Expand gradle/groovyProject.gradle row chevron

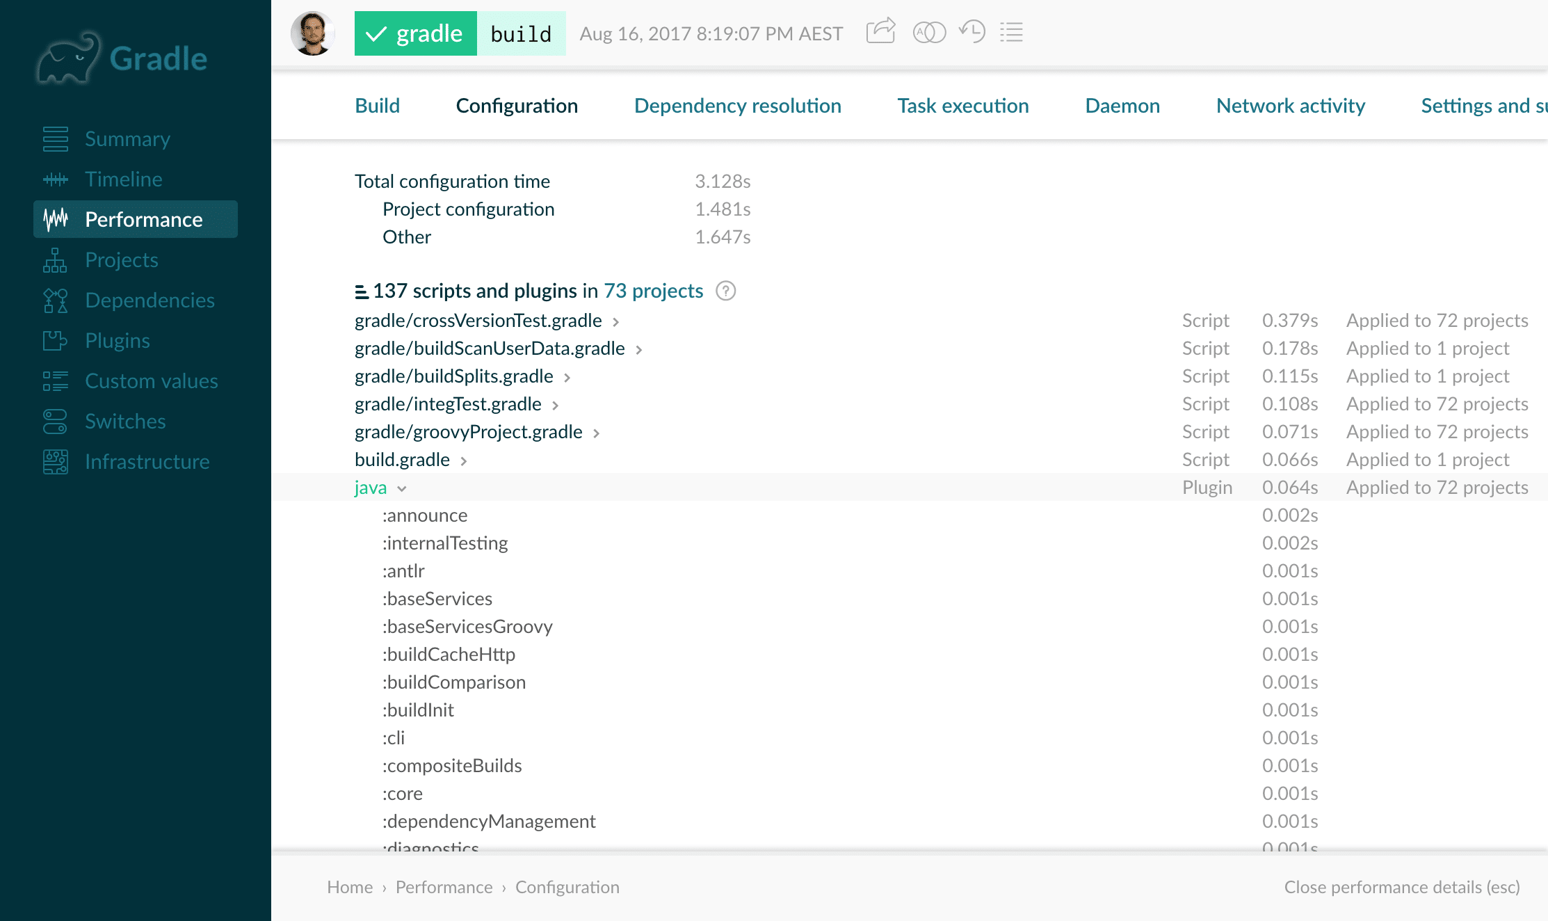[x=596, y=433]
